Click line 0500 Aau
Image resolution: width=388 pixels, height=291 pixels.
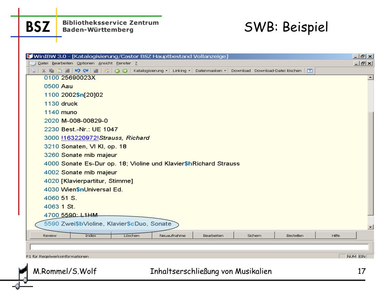click(58, 86)
